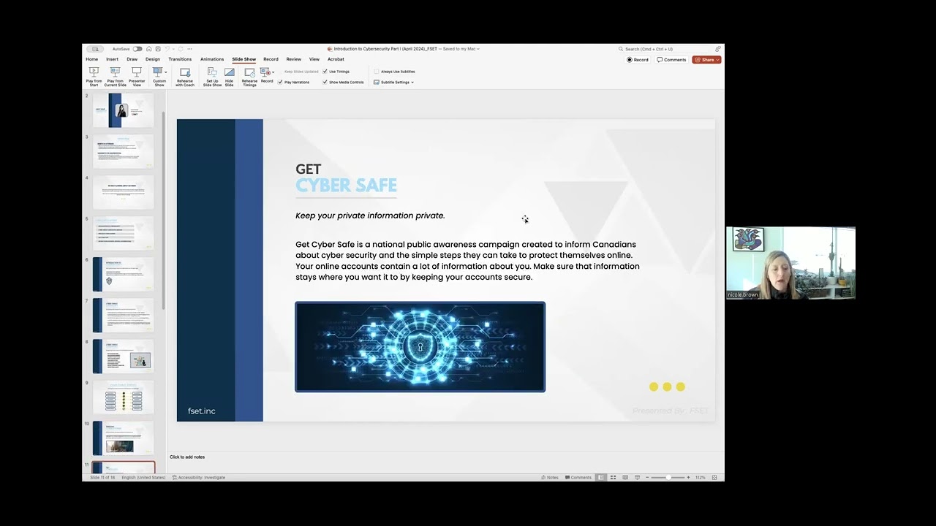Click the slide panel vertical scrollbar
936x526 pixels.
pyautogui.click(x=164, y=212)
